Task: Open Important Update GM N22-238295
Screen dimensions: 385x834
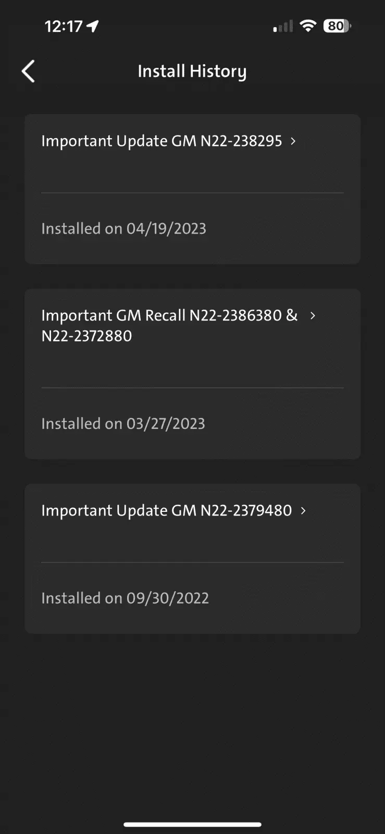Action: point(162,141)
